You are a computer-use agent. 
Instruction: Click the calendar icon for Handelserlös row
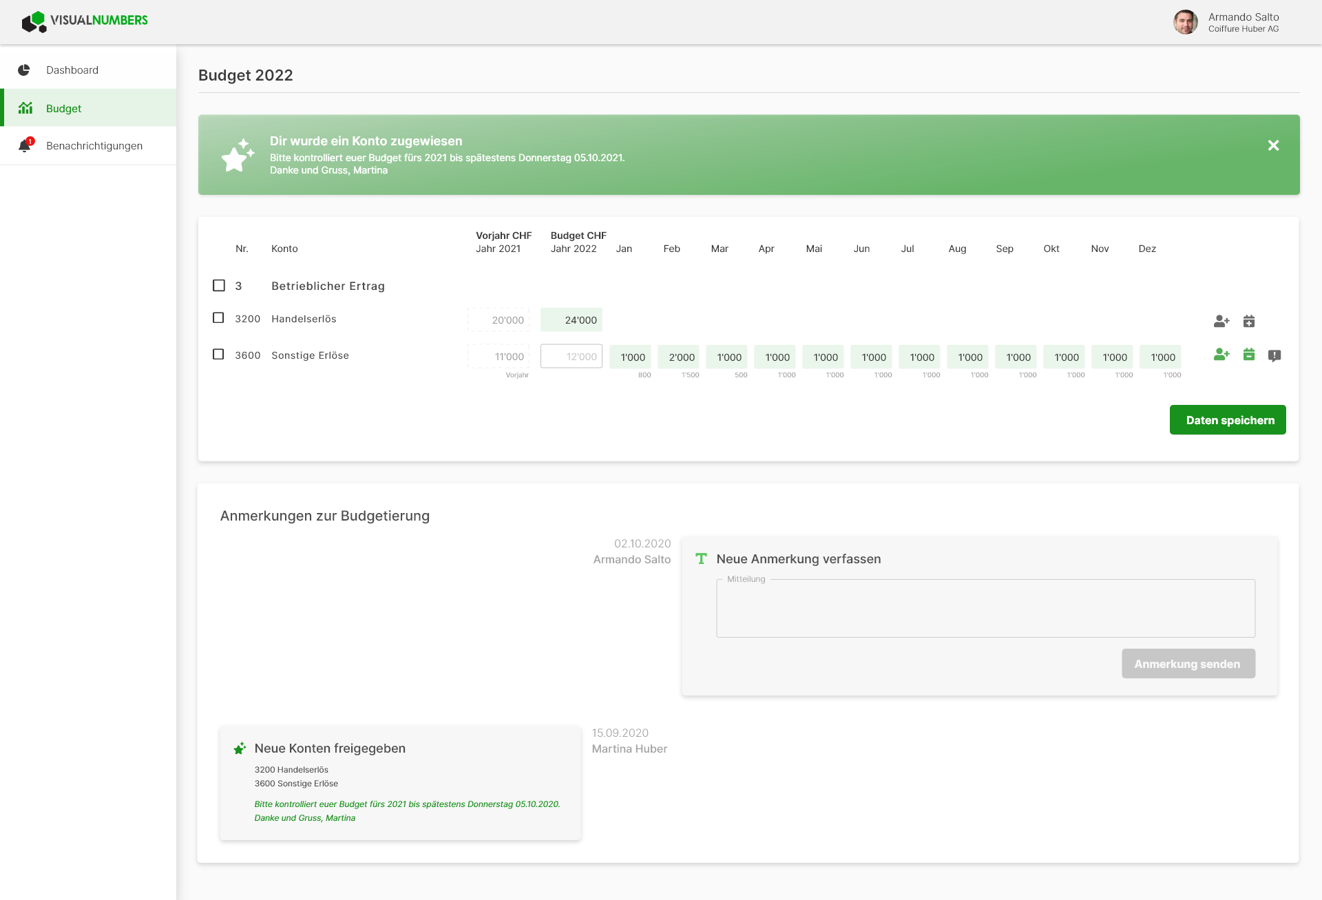click(1249, 321)
